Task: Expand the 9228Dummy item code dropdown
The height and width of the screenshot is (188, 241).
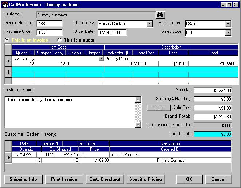Action: 101,58
